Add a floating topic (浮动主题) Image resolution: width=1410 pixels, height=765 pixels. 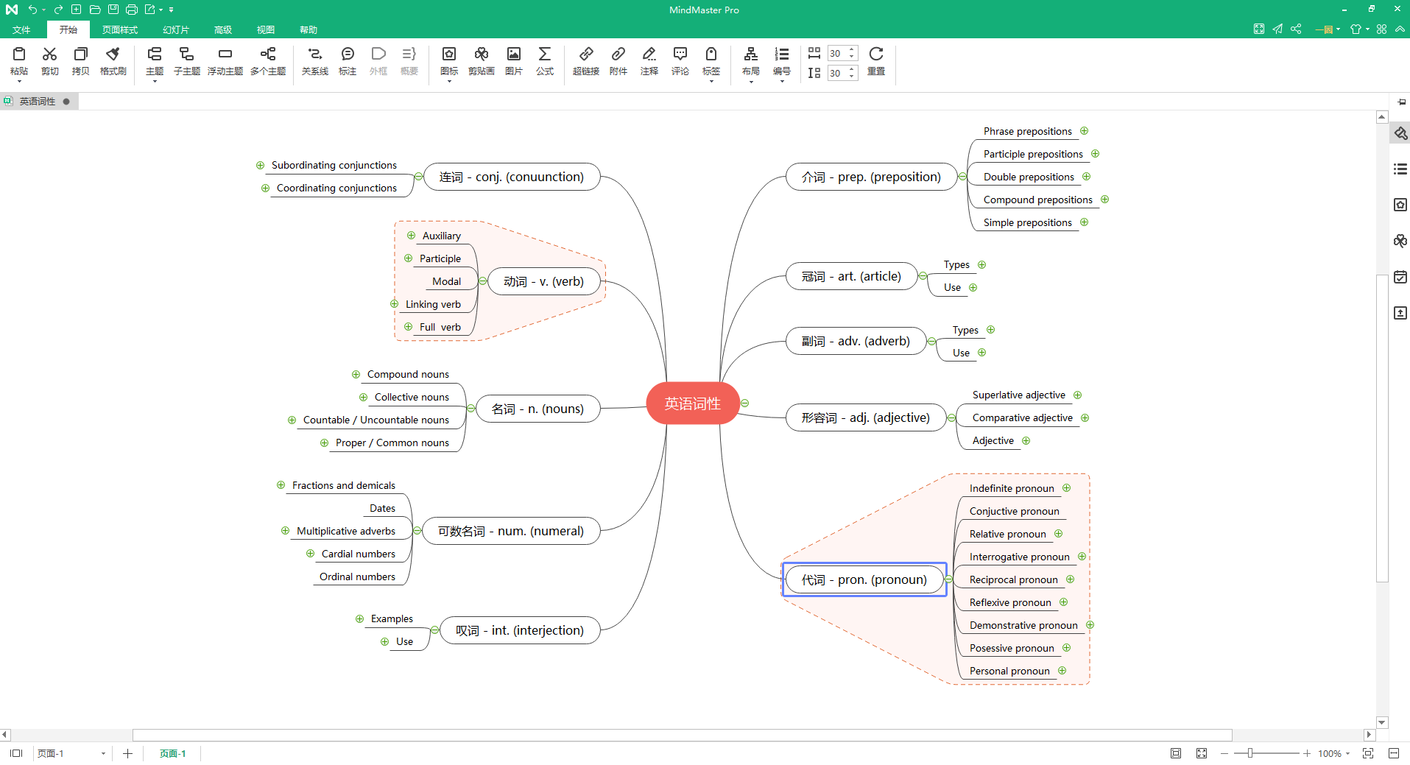pyautogui.click(x=225, y=61)
